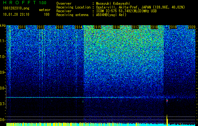Click the 2312 time marker
This screenshot has height=126, width=198.
41,27
